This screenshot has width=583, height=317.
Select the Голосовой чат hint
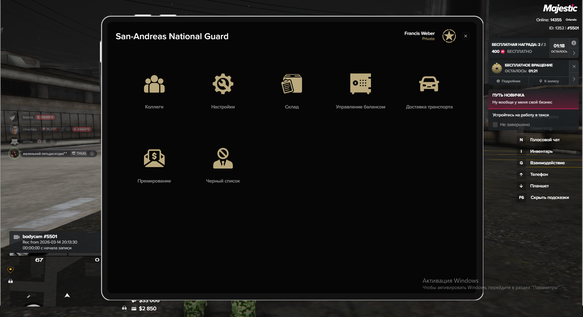[x=544, y=140]
